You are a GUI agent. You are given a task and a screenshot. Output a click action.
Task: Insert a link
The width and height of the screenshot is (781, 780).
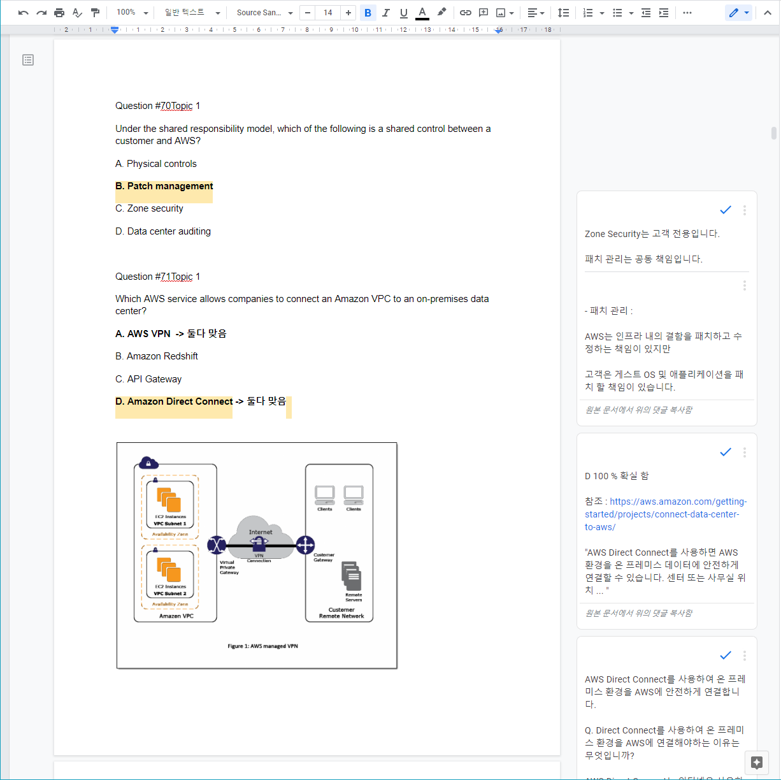tap(466, 13)
